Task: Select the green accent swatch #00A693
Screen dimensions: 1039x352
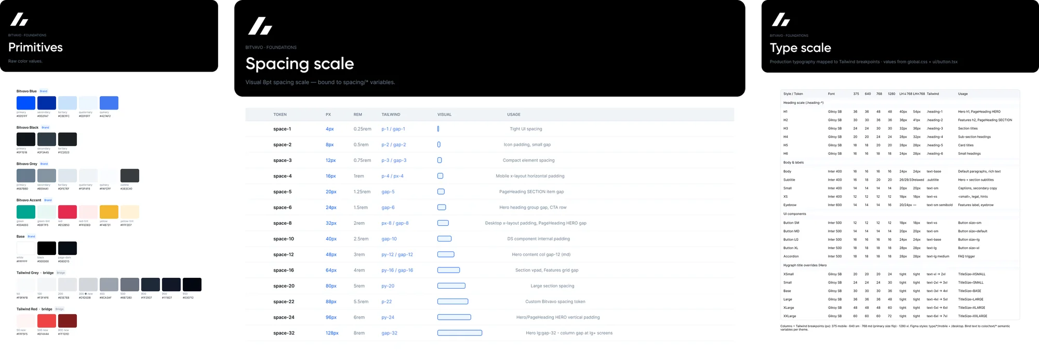Action: click(26, 212)
